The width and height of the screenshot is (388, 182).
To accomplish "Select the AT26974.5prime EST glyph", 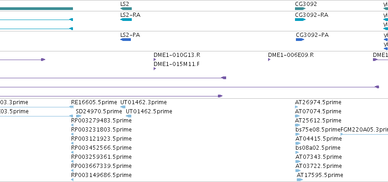I will tap(296, 107).
